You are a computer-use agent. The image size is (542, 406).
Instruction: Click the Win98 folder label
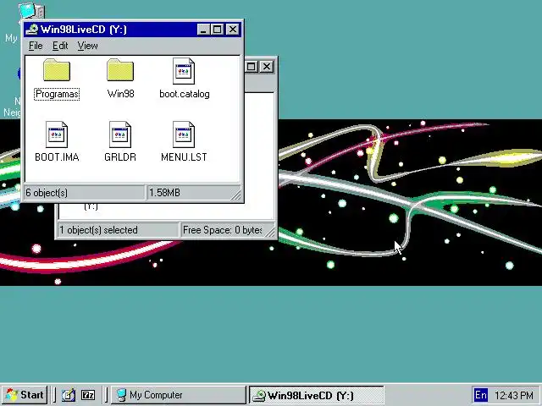click(120, 94)
